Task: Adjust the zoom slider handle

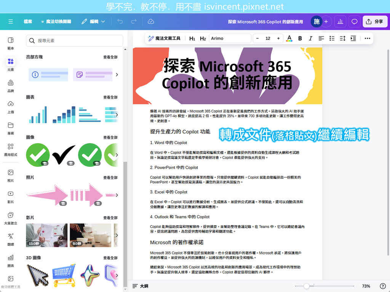Action: click(x=307, y=286)
